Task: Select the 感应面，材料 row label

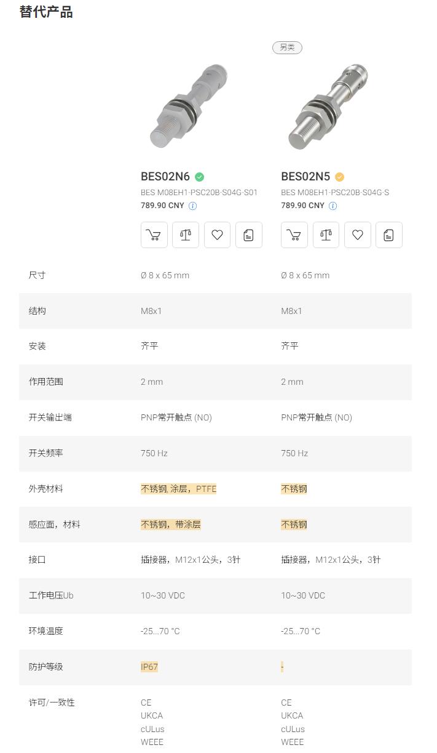Action: (55, 525)
